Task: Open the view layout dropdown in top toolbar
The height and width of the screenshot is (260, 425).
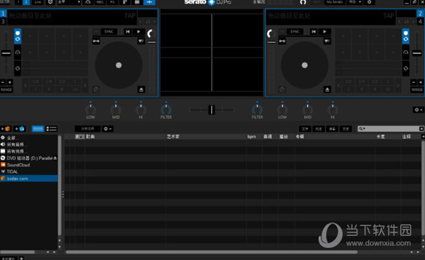Action: coord(69,2)
